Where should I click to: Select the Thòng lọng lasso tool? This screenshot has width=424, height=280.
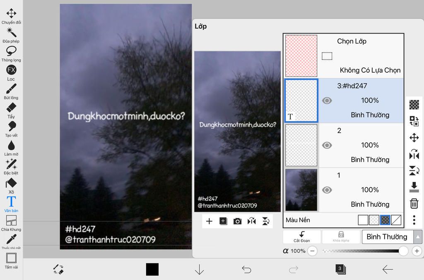tap(11, 54)
